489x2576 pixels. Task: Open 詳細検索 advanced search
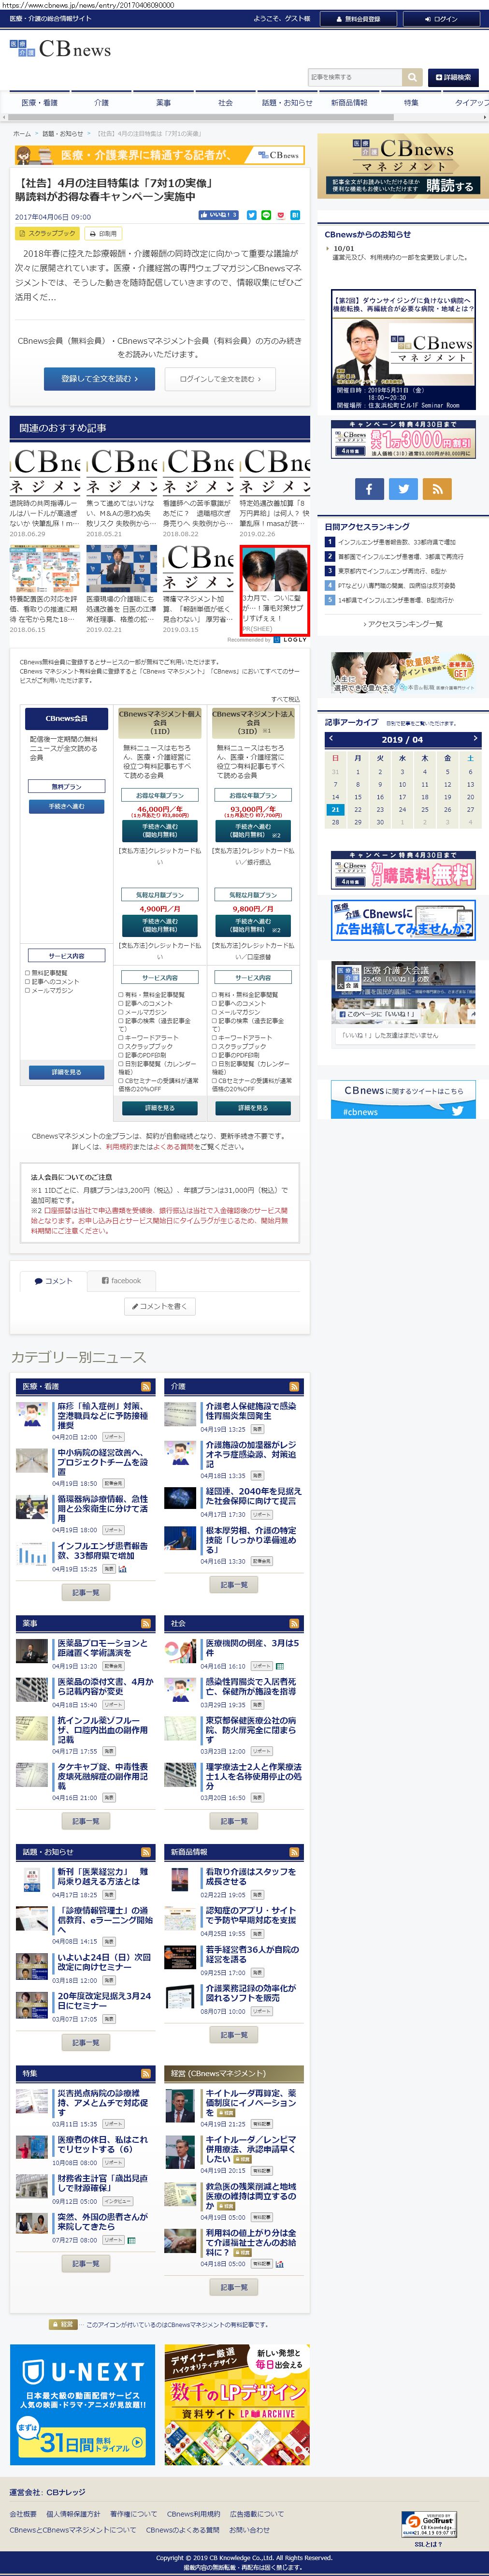453,77
